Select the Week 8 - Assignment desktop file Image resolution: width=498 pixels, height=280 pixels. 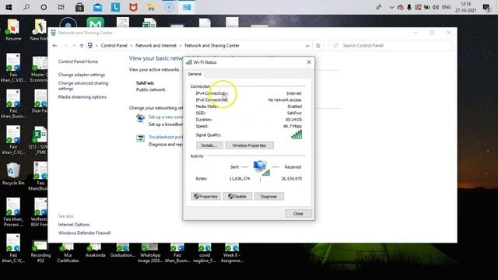(x=232, y=253)
